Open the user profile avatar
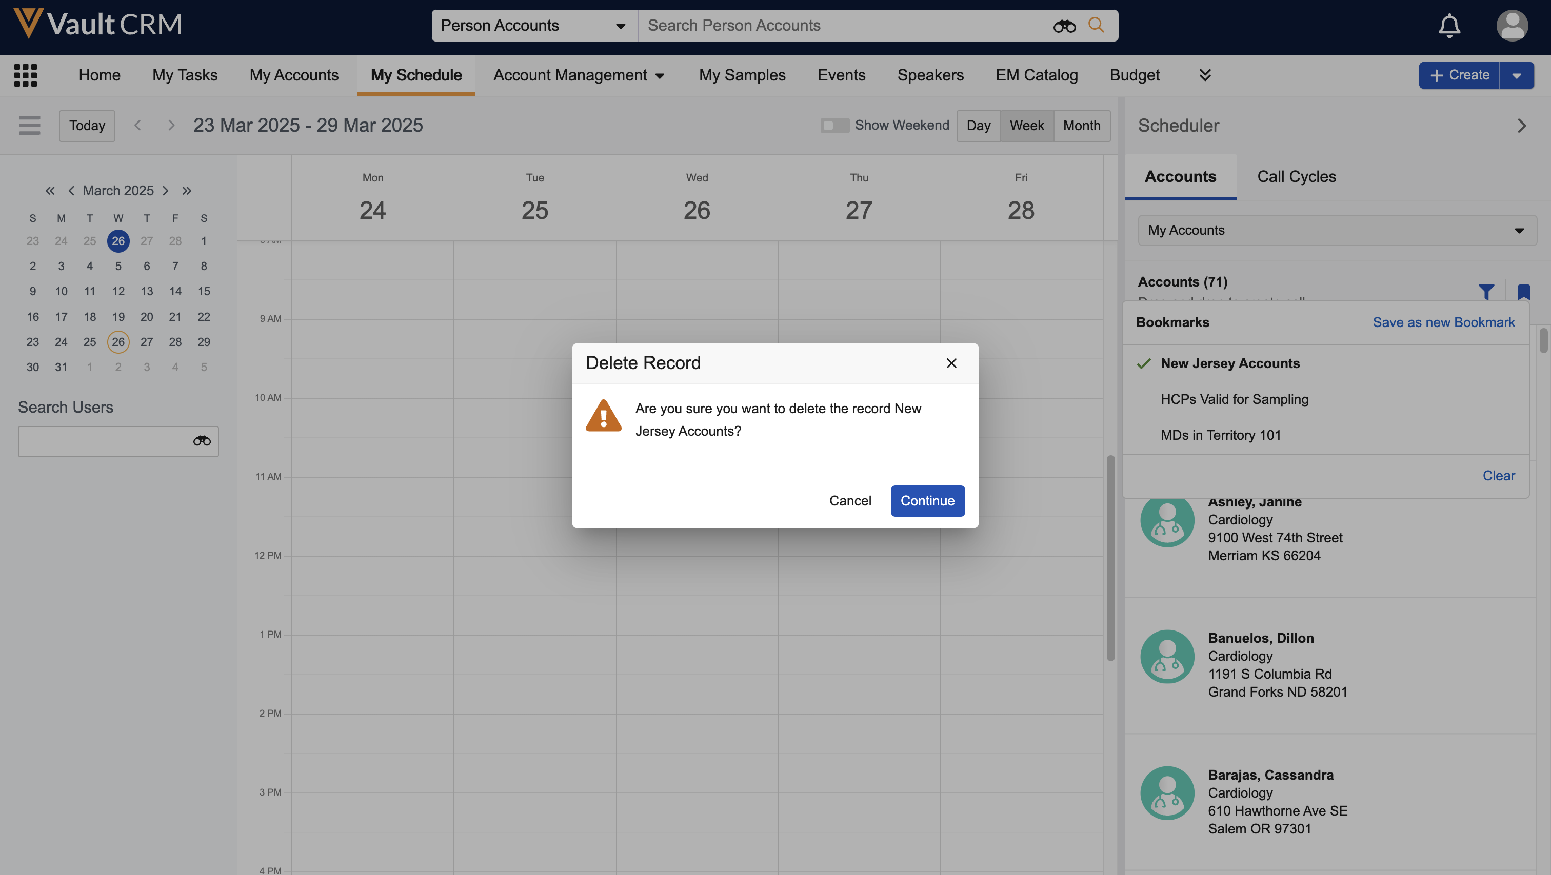1551x875 pixels. [1512, 25]
